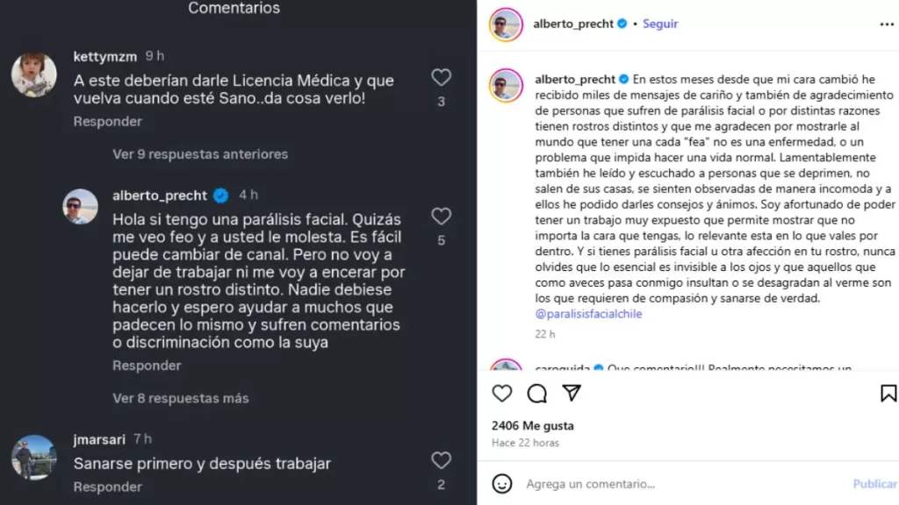Screen dimensions: 899x505
Task: Open the @paralisisfacialchile mention link
Action: coord(588,314)
